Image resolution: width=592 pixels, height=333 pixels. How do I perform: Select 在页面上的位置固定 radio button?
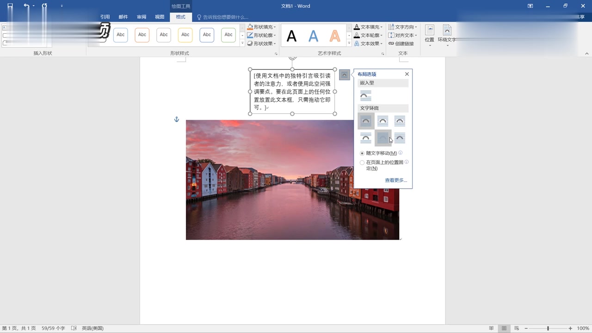coord(362,162)
